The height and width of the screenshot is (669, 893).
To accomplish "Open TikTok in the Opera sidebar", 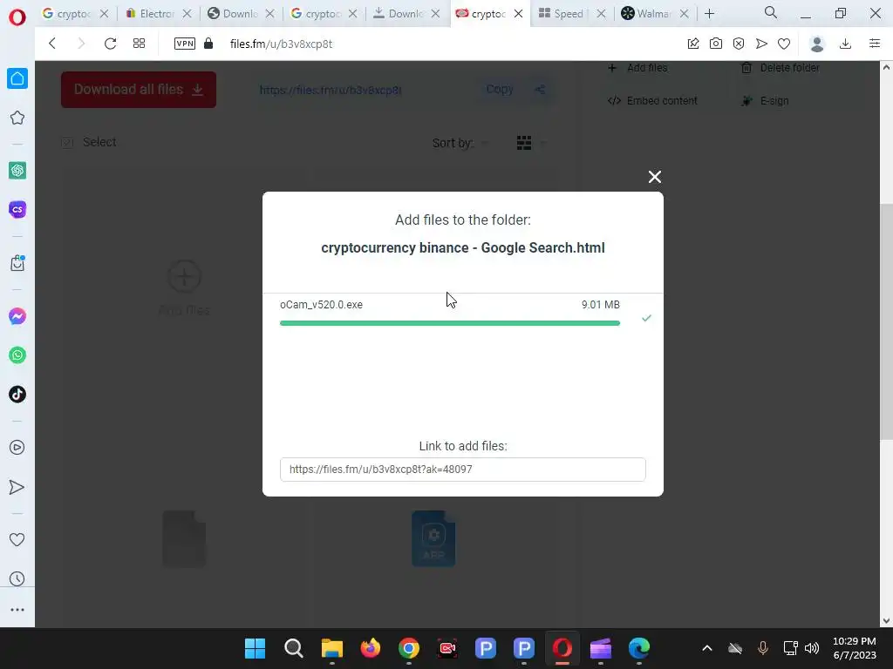I will (x=17, y=395).
